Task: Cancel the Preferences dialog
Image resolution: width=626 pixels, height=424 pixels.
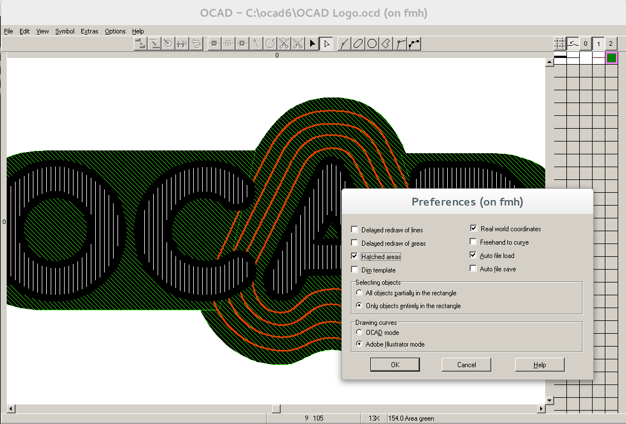Action: point(466,364)
